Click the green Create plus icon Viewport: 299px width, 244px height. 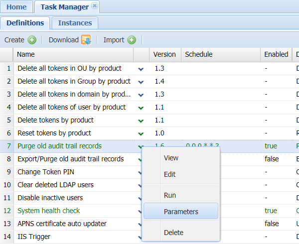[x=32, y=40]
